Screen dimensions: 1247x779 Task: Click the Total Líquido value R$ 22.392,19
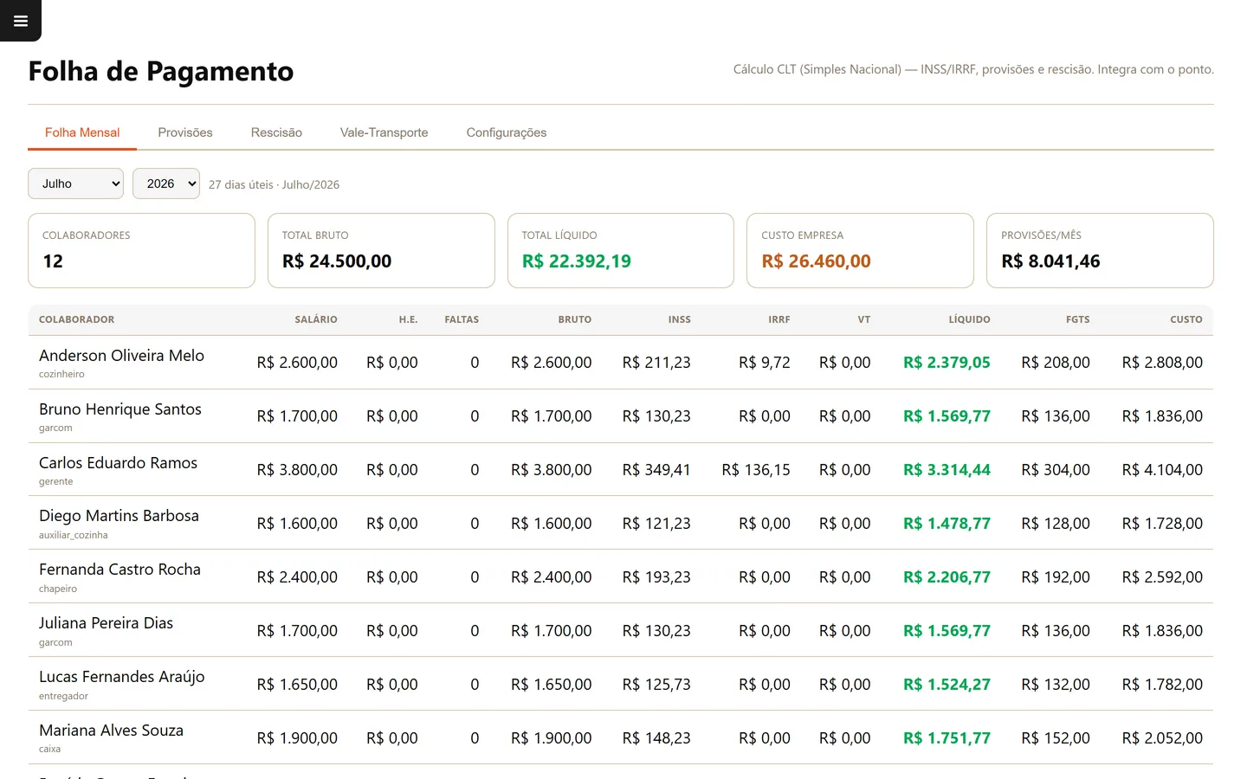577,261
